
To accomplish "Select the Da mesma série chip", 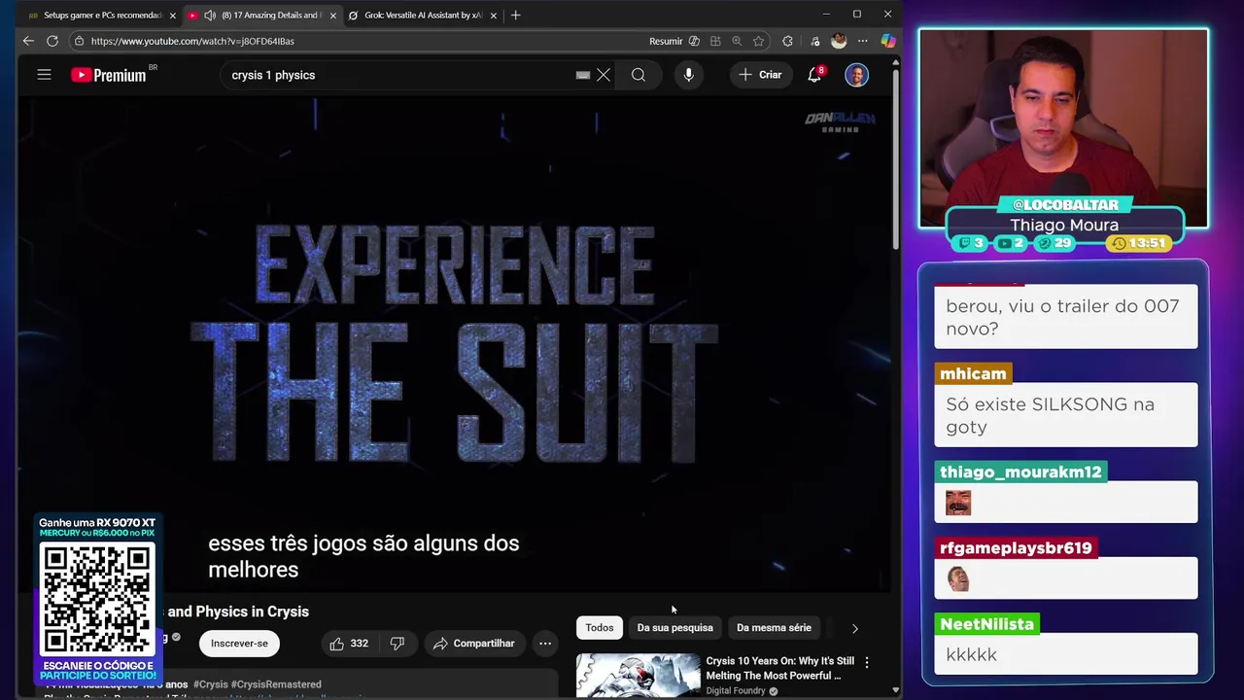I will [x=774, y=628].
